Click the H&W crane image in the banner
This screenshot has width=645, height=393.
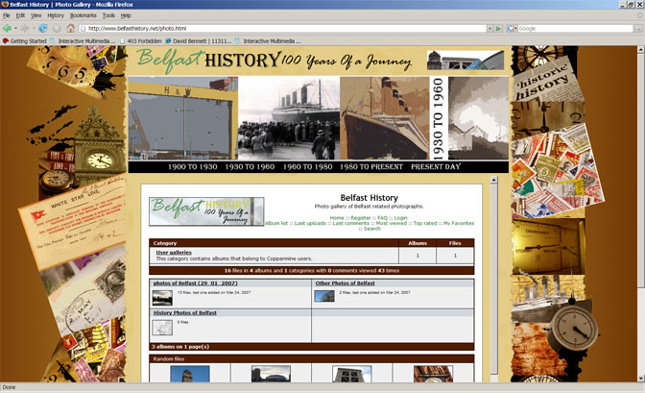pyautogui.click(x=183, y=118)
